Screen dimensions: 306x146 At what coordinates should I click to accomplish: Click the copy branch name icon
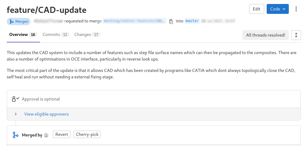[x=171, y=21]
